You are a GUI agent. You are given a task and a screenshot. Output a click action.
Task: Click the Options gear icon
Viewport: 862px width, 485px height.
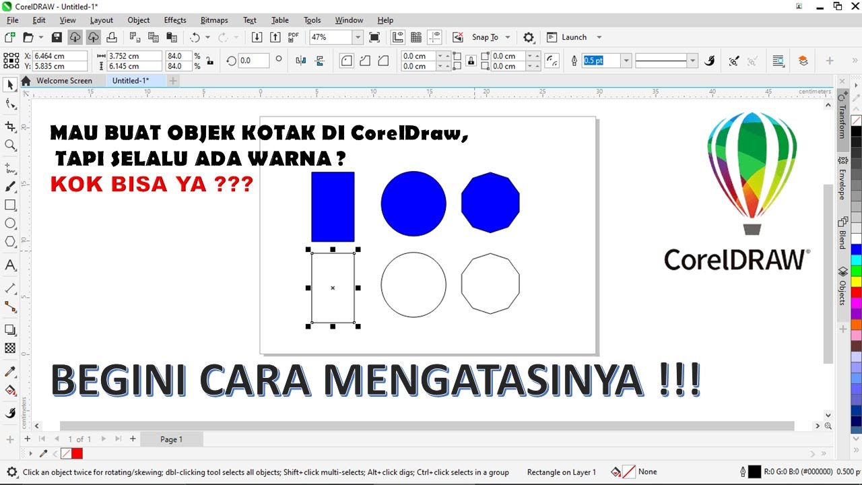click(529, 37)
